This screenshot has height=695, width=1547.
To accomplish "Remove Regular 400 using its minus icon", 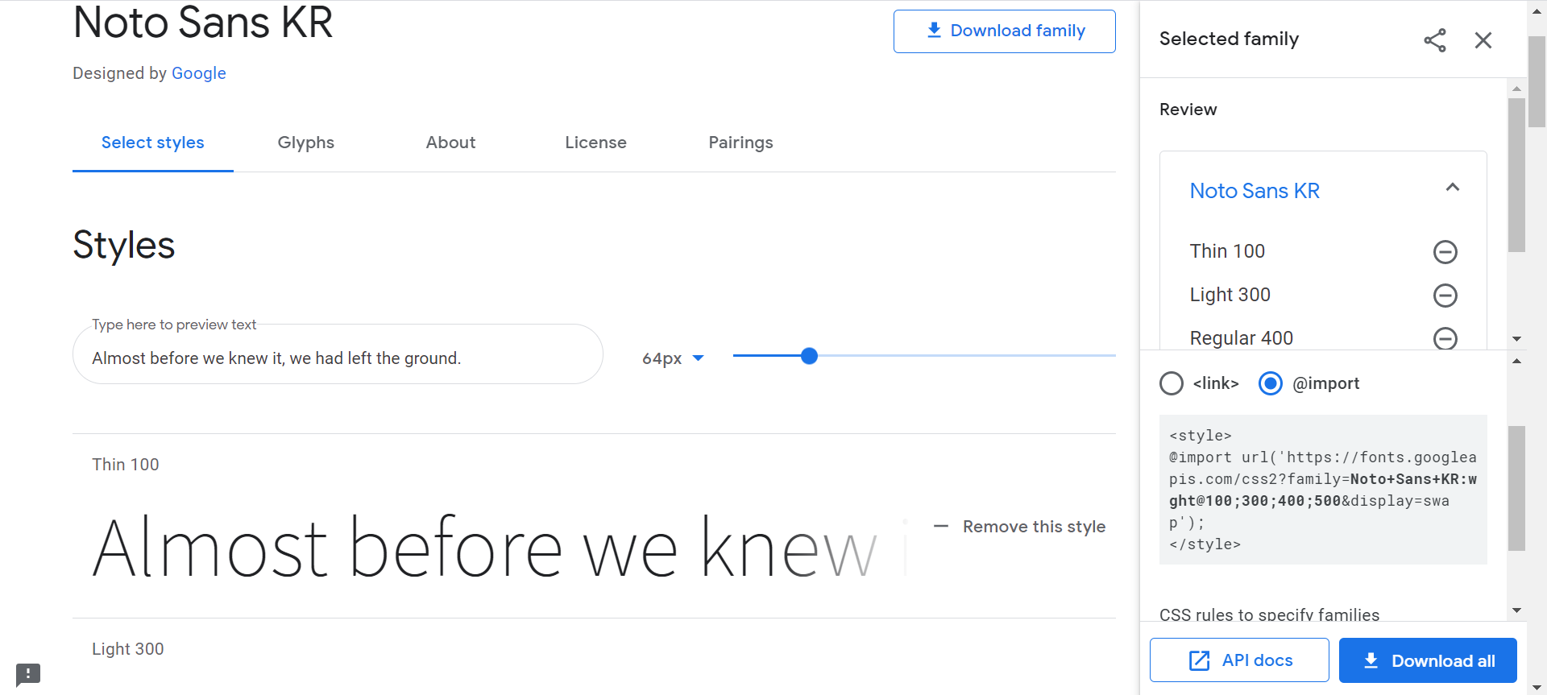I will point(1445,338).
